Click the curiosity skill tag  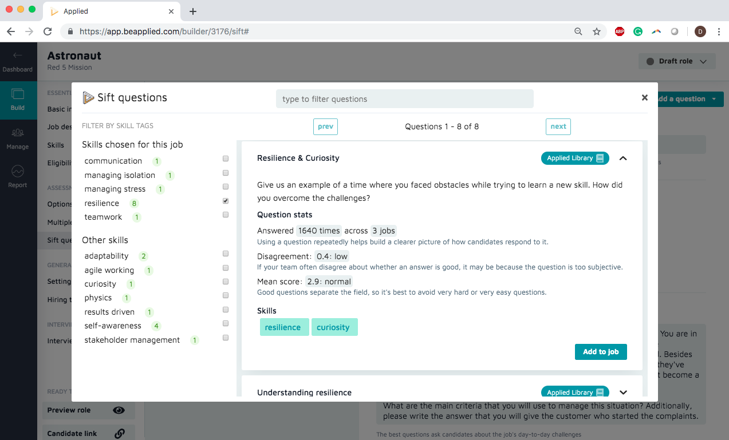click(x=334, y=327)
